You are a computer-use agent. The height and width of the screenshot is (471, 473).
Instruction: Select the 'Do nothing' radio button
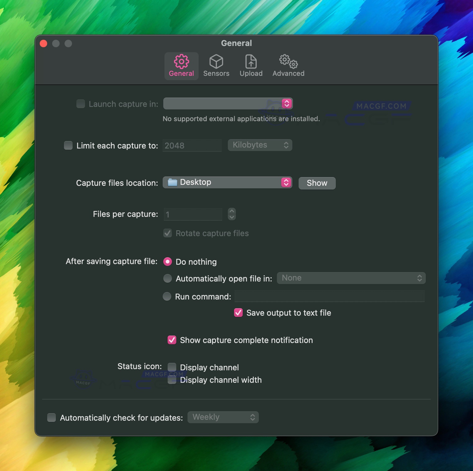pos(168,262)
